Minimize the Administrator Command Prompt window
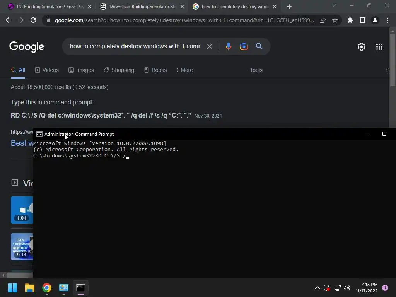 (x=367, y=134)
